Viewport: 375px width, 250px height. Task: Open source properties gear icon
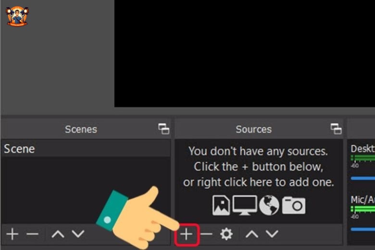click(x=226, y=234)
